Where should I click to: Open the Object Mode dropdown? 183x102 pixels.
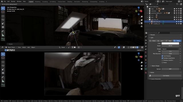[x=11, y=47]
